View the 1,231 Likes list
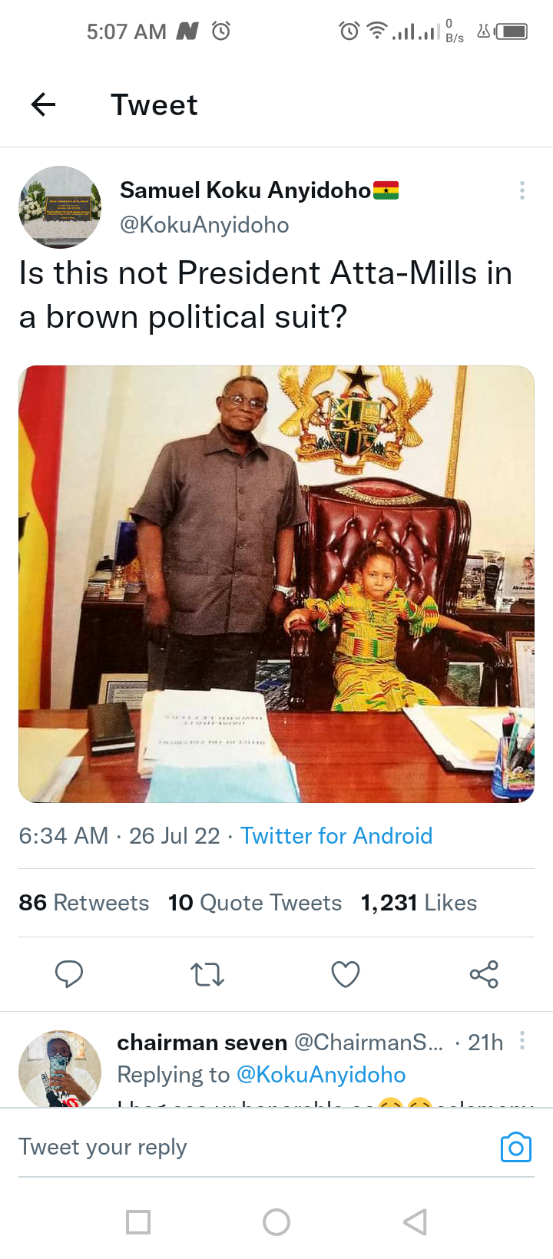The width and height of the screenshot is (553, 1259). click(x=419, y=903)
